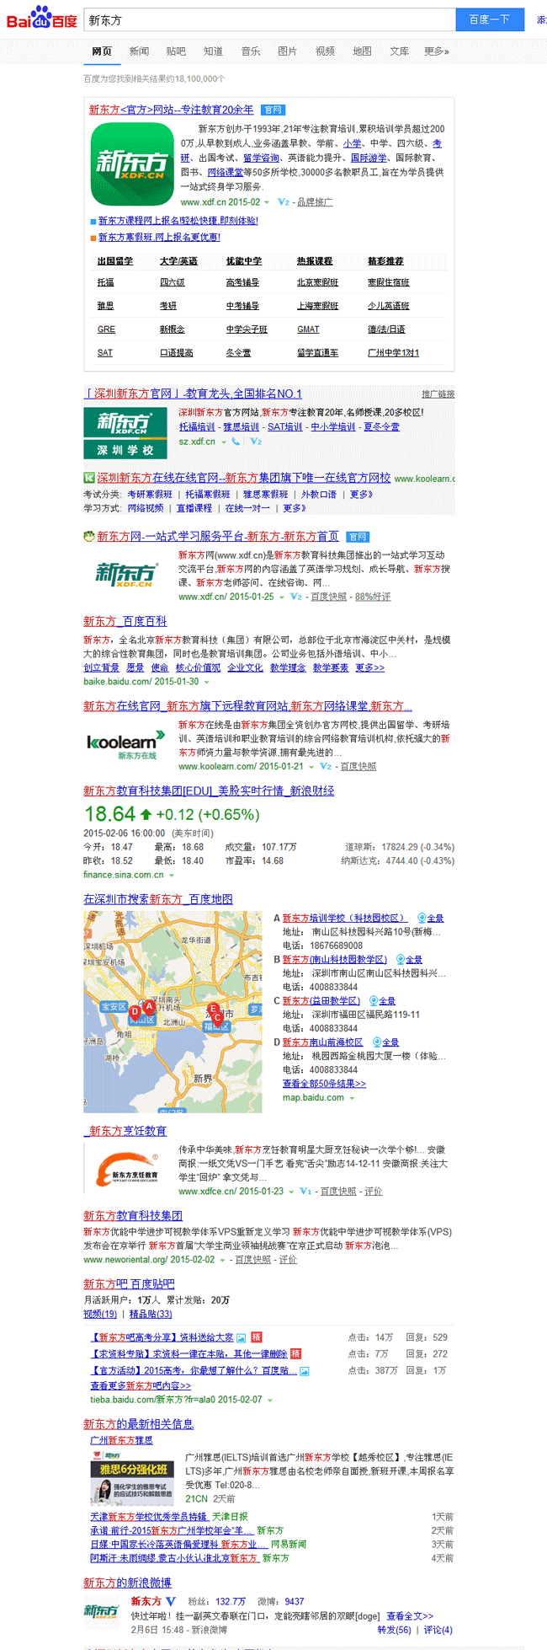Click the search box containing 新东方
547x1650 pixels.
pyautogui.click(x=269, y=19)
